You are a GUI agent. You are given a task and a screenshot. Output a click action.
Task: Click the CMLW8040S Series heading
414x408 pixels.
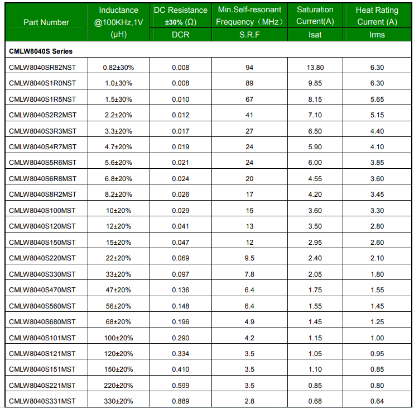(41, 51)
